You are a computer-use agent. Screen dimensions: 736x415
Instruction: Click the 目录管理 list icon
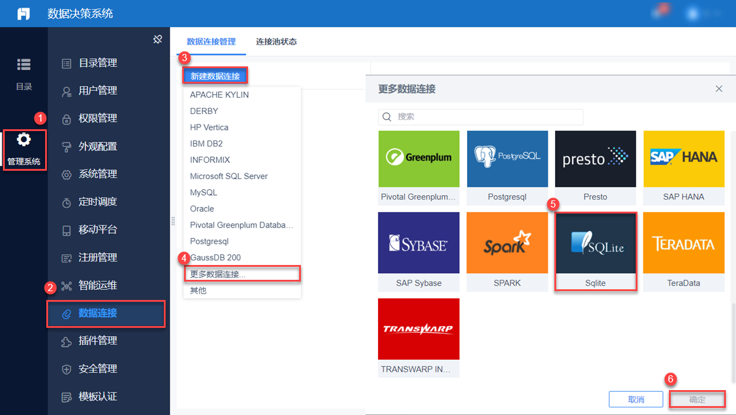click(x=66, y=63)
